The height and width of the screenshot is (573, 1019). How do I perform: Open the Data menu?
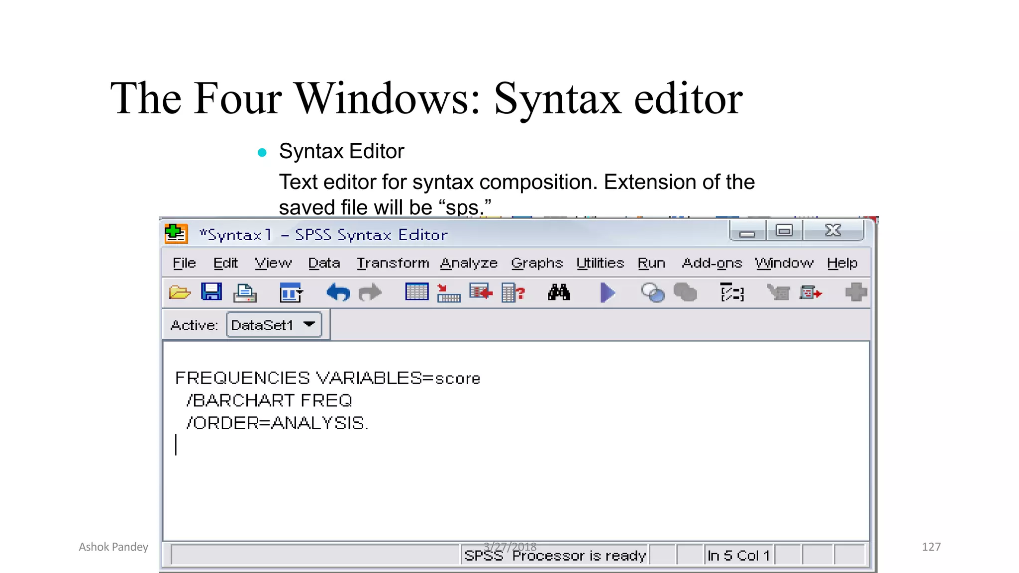324,263
